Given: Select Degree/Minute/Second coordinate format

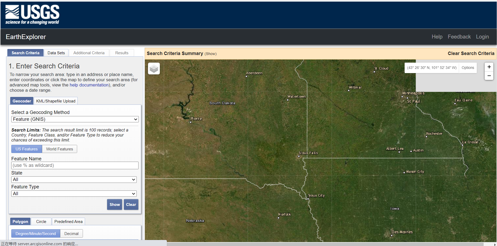Looking at the screenshot, I should coord(36,234).
